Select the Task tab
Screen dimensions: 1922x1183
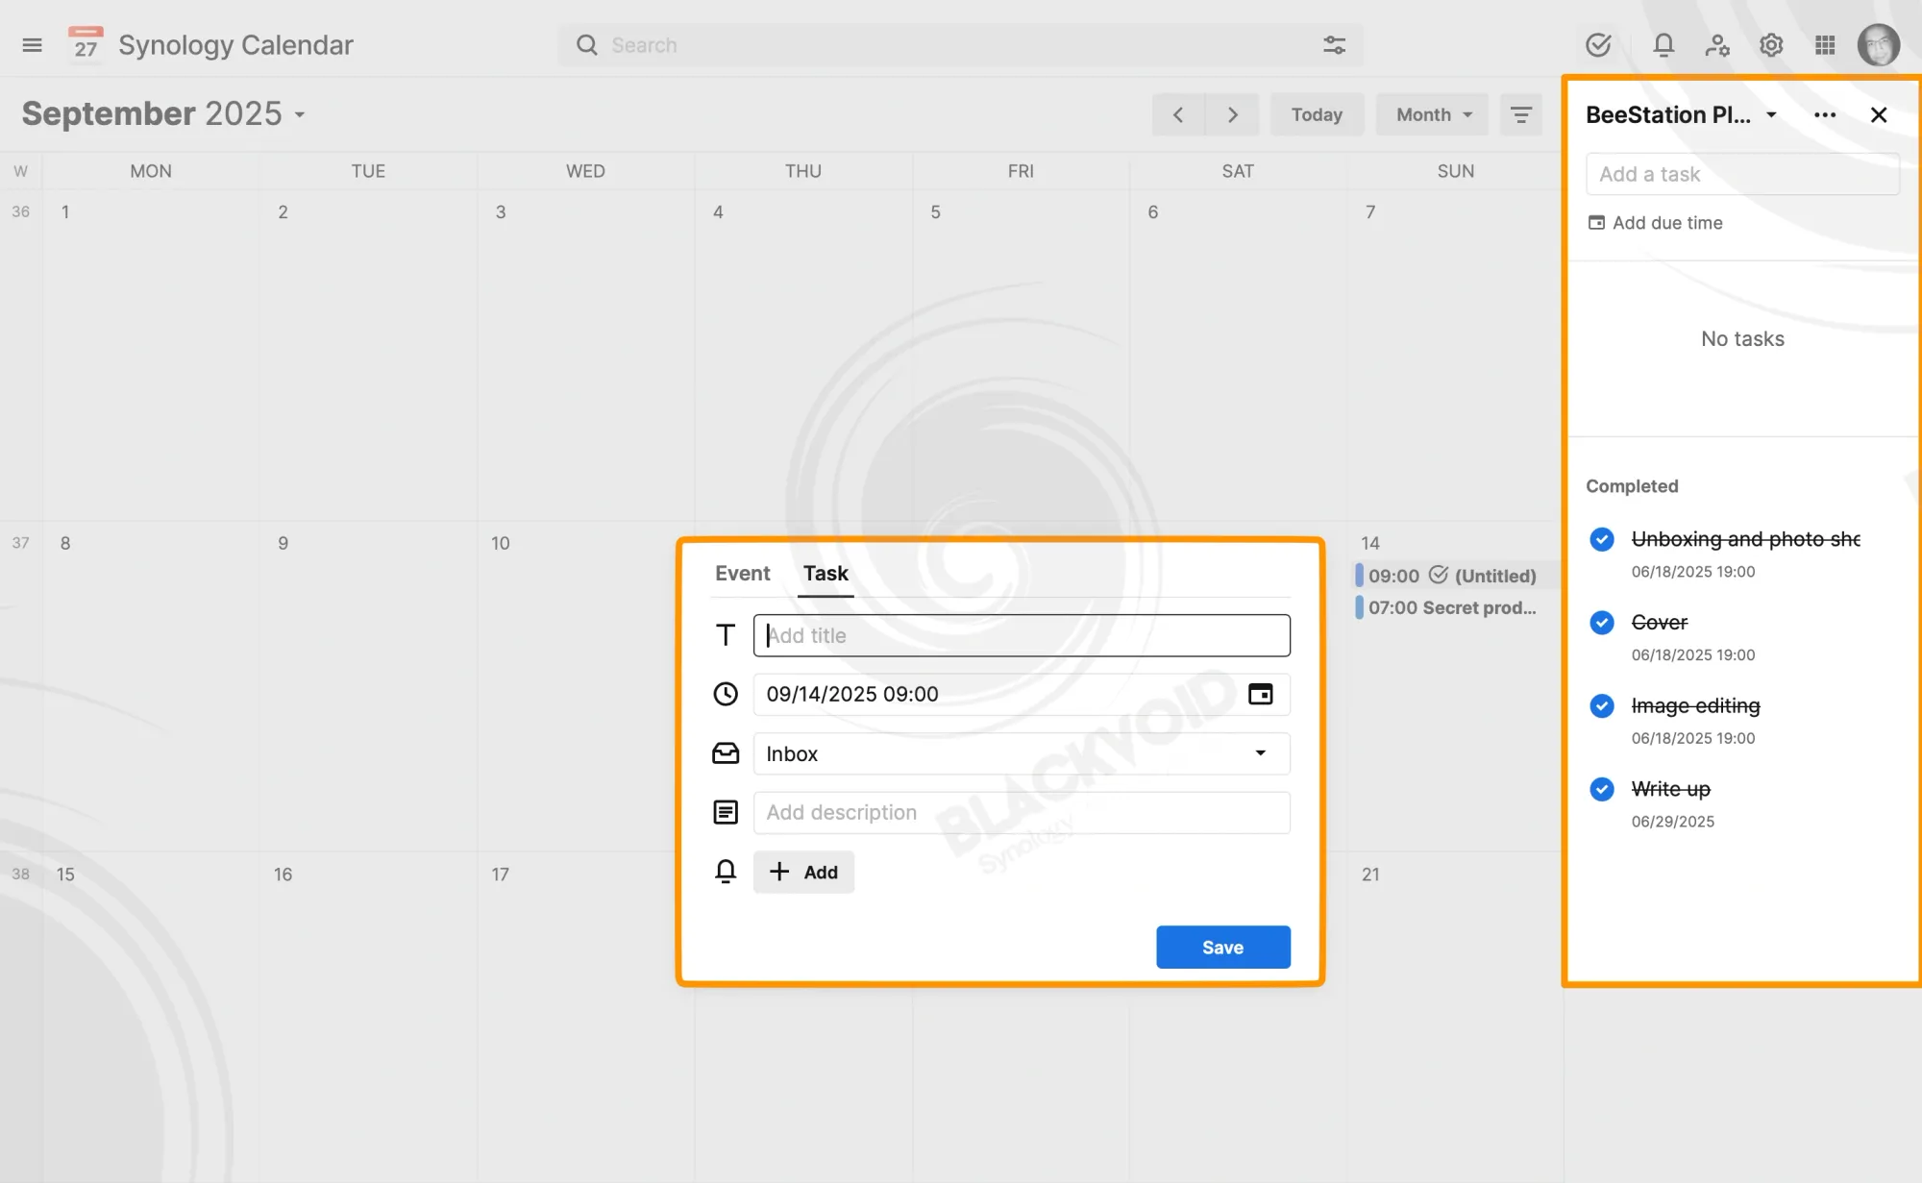pyautogui.click(x=825, y=574)
